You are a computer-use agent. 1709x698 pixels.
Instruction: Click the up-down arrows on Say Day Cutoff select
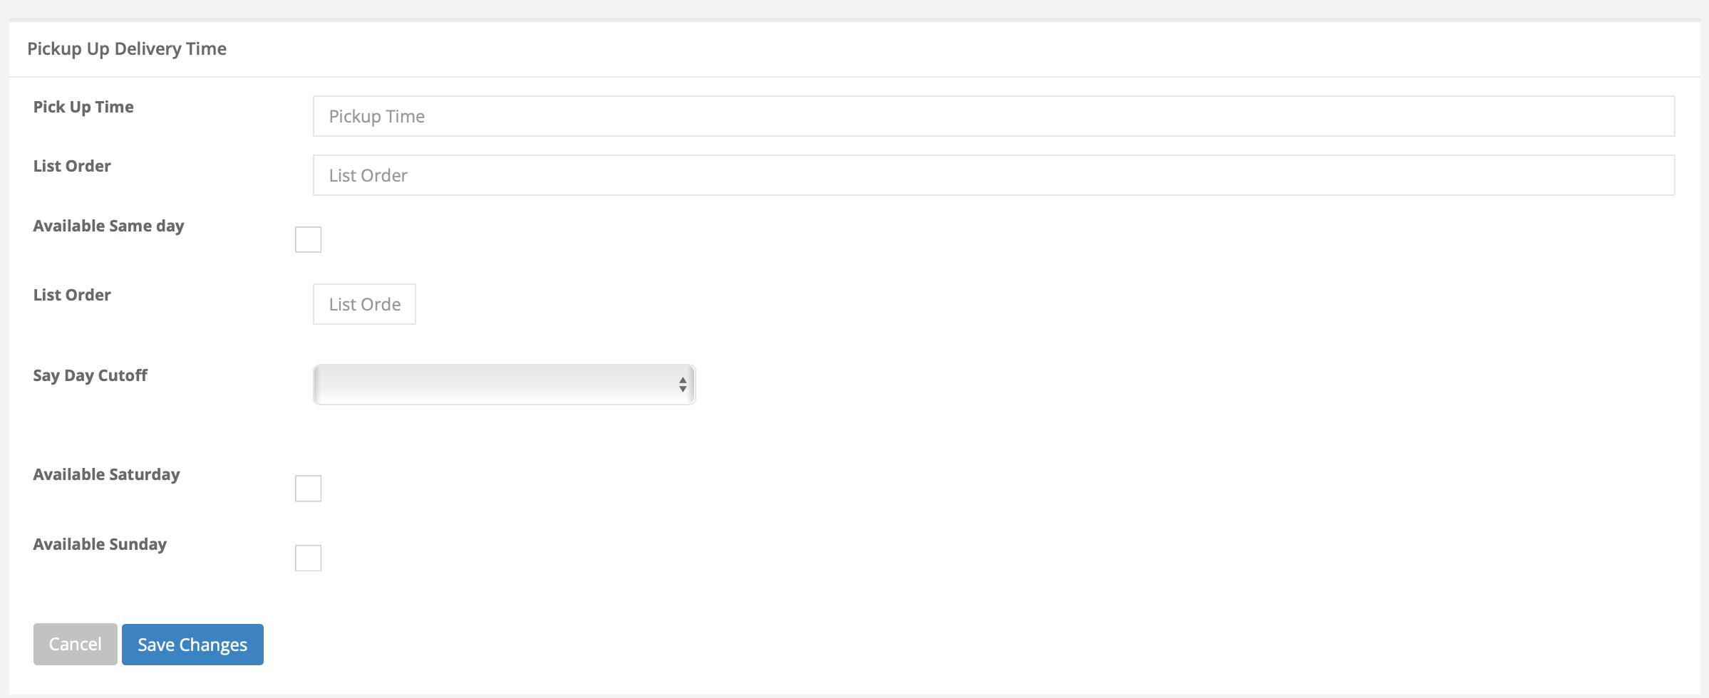683,385
